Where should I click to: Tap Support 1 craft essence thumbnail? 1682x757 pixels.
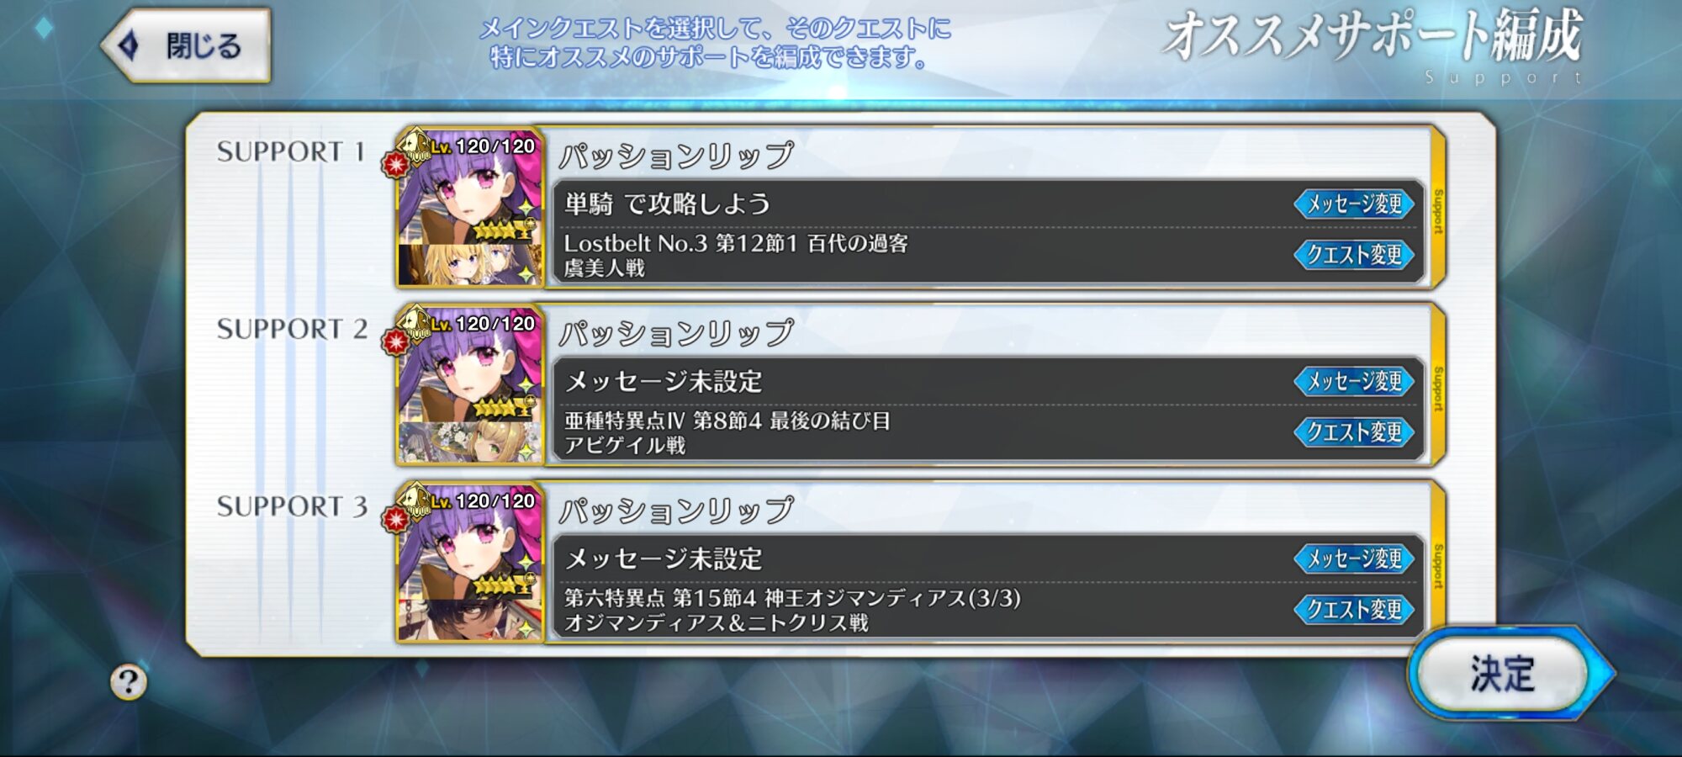tap(469, 264)
